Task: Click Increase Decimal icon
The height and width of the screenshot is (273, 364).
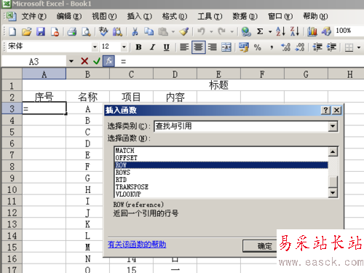Action: 285,47
